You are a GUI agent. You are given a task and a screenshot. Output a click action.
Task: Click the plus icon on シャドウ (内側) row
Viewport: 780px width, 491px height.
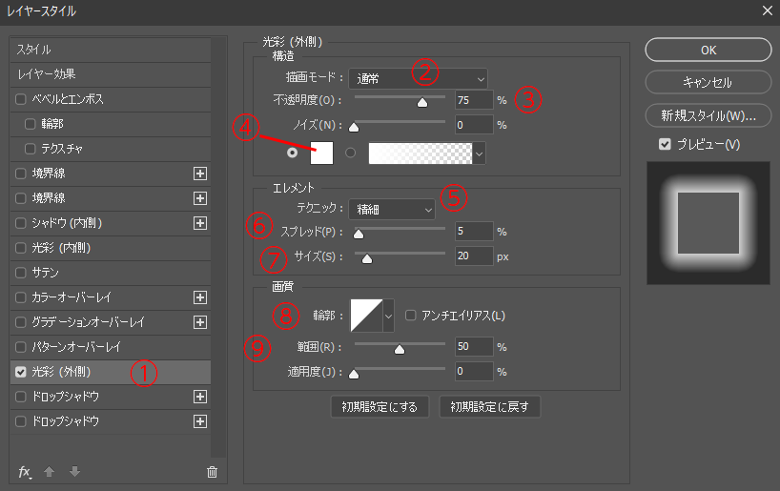click(200, 223)
